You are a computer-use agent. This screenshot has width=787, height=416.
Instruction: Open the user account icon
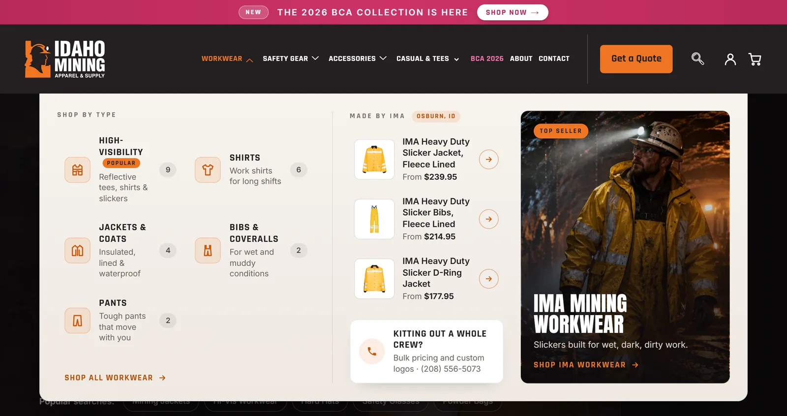[x=730, y=60]
